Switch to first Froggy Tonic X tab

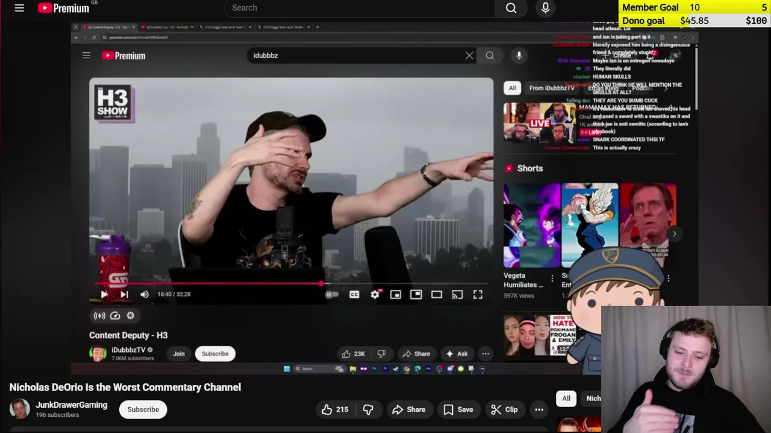point(225,27)
